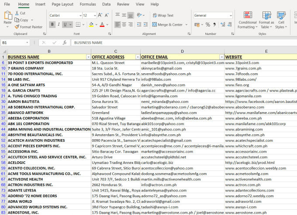Apply Percent Style
297x215 pixels.
pos(208,24)
